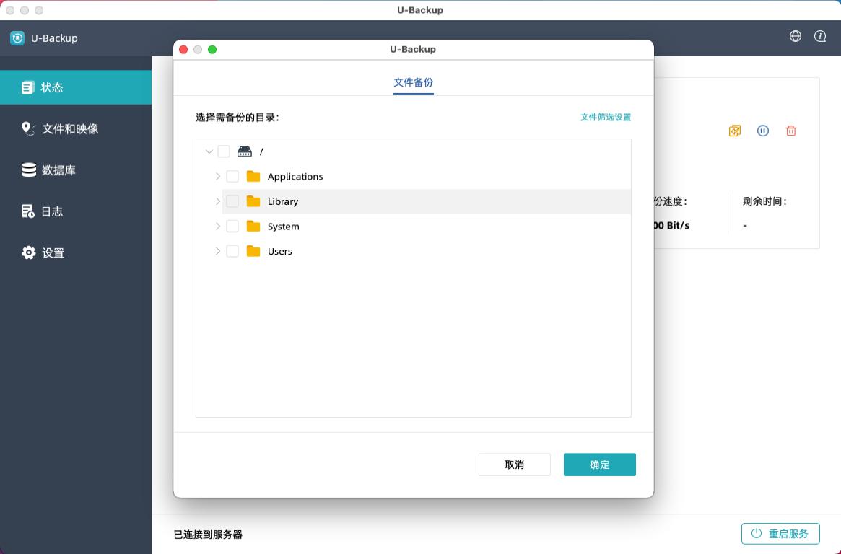Click the root drive icon
The height and width of the screenshot is (554, 841).
point(245,151)
